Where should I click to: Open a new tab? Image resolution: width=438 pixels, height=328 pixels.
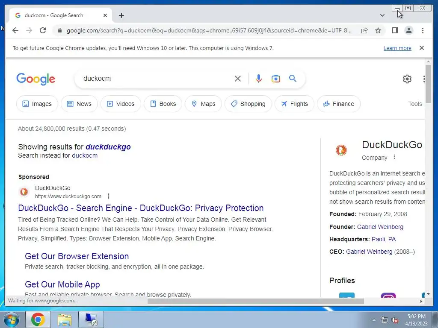pyautogui.click(x=121, y=15)
